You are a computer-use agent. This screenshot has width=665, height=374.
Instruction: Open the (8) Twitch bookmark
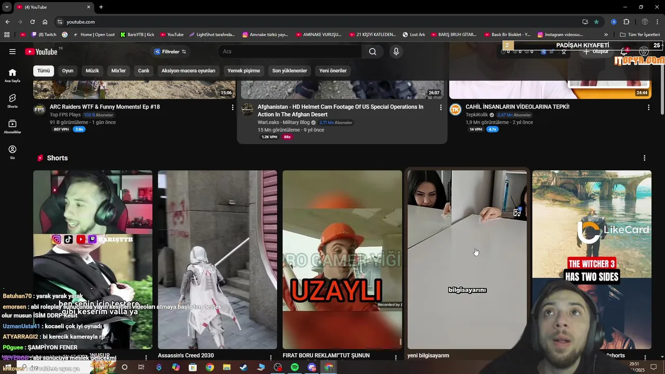click(44, 35)
